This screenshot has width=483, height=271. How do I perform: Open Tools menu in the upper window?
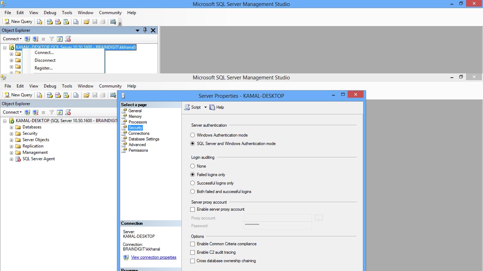point(67,13)
